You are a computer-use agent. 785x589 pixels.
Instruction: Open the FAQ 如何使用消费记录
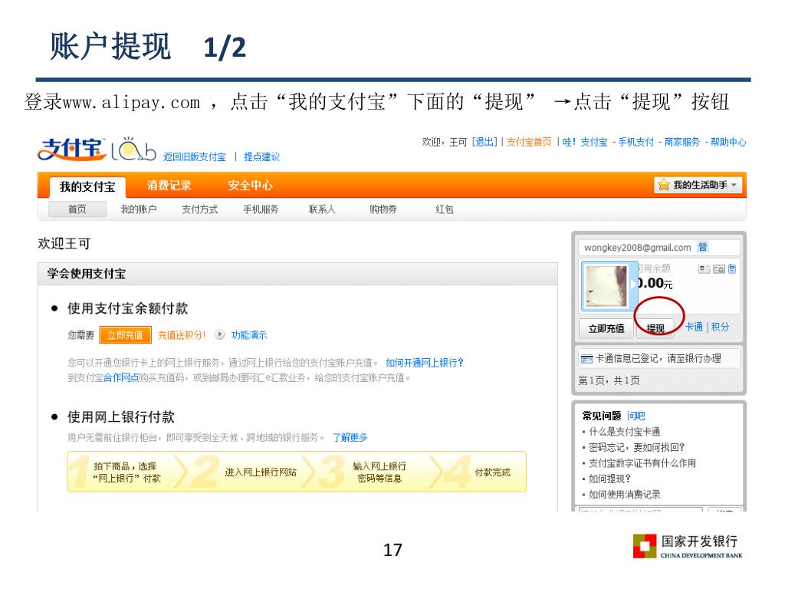(624, 495)
